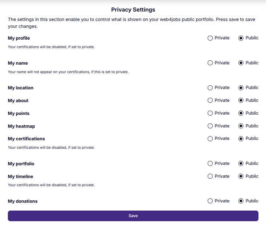Choose Public for My heatmap
The height and width of the screenshot is (229, 266).
pyautogui.click(x=241, y=126)
